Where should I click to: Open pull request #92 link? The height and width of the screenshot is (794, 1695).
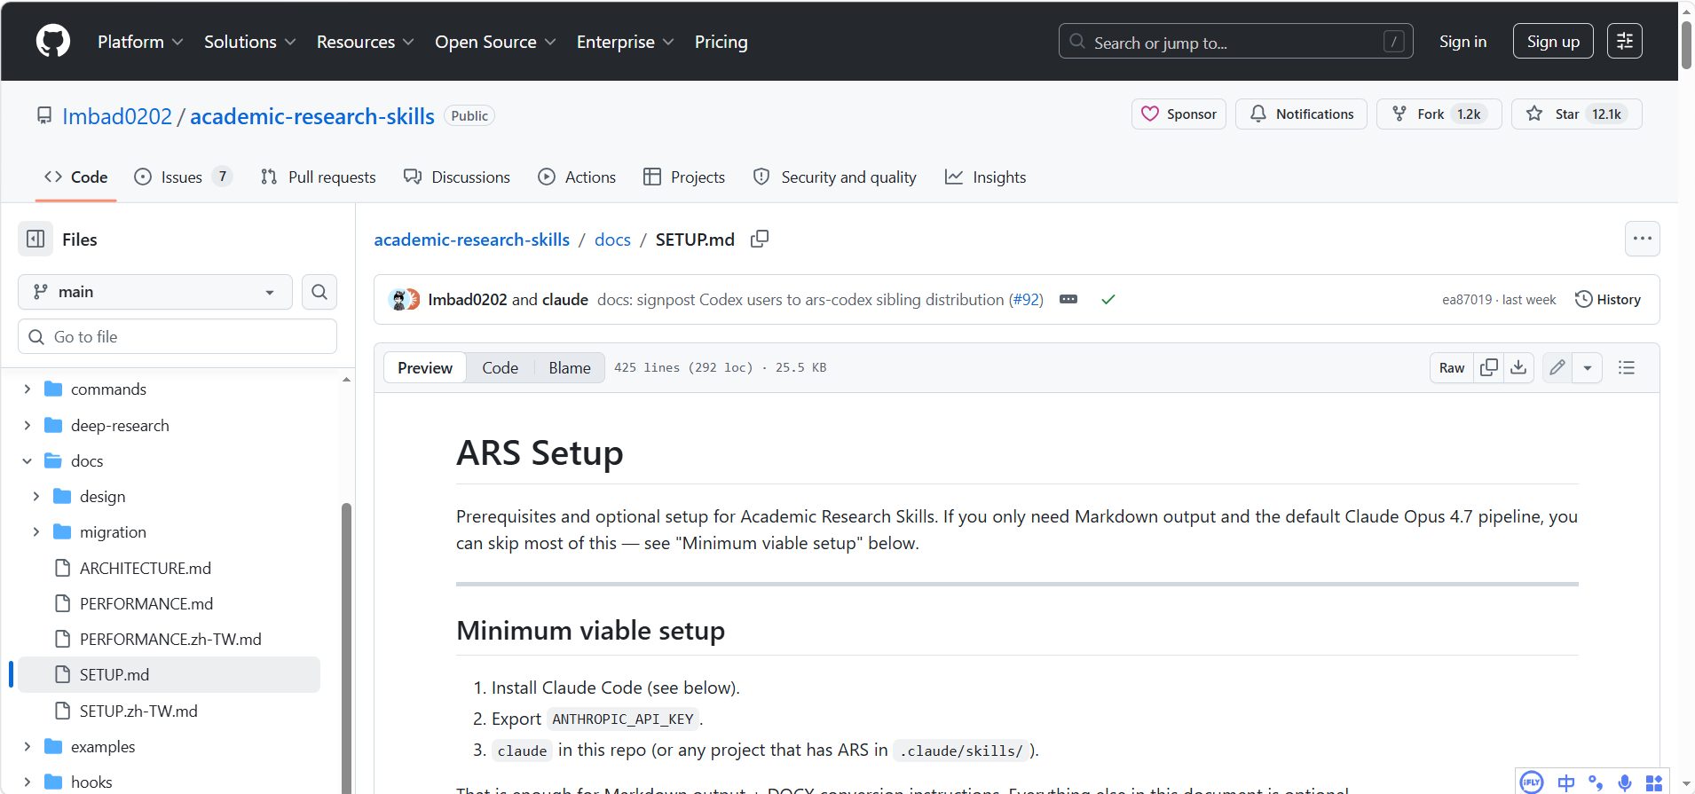click(x=1026, y=300)
